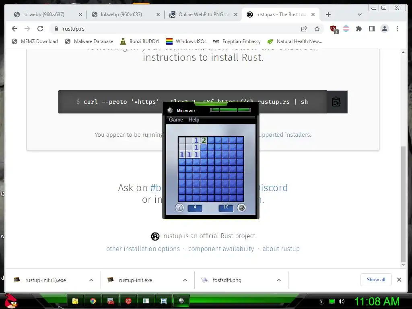Click the striped flag extension icon
The image size is (412, 309).
pyautogui.click(x=346, y=29)
